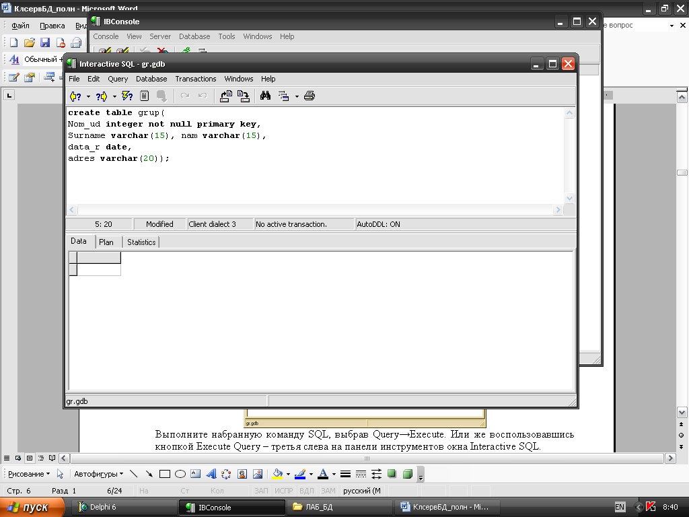The width and height of the screenshot is (689, 517).
Task: Open the Transactions menu
Action: pos(196,79)
